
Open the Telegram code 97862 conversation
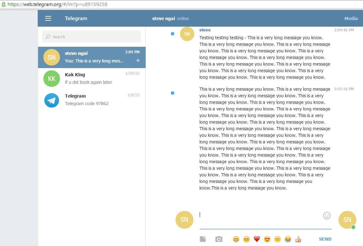[x=92, y=100]
